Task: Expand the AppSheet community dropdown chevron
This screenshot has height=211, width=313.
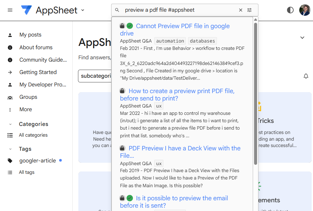Action: pos(83,10)
